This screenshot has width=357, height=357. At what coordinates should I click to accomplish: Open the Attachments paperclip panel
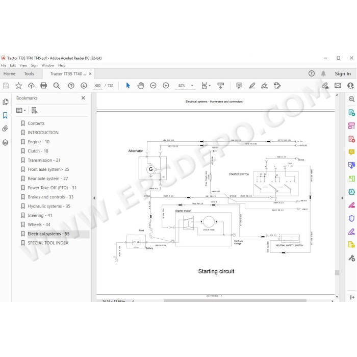5,129
